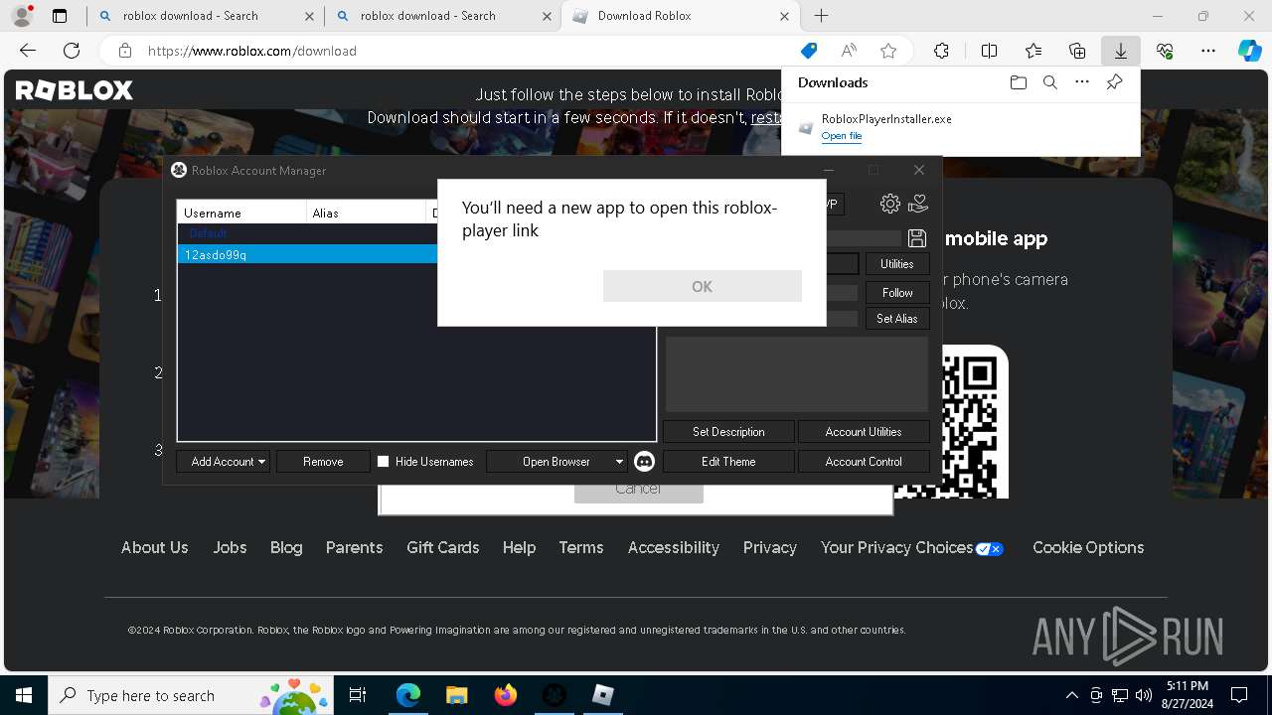Click the Windows Start button
The width and height of the screenshot is (1272, 715).
24,695
